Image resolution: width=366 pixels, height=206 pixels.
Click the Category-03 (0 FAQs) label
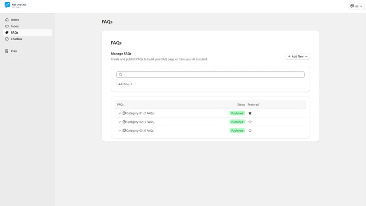(x=140, y=130)
